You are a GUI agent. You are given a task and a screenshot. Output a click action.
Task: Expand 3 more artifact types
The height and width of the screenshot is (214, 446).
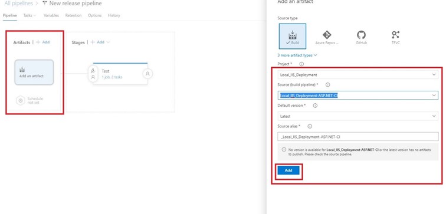(297, 55)
